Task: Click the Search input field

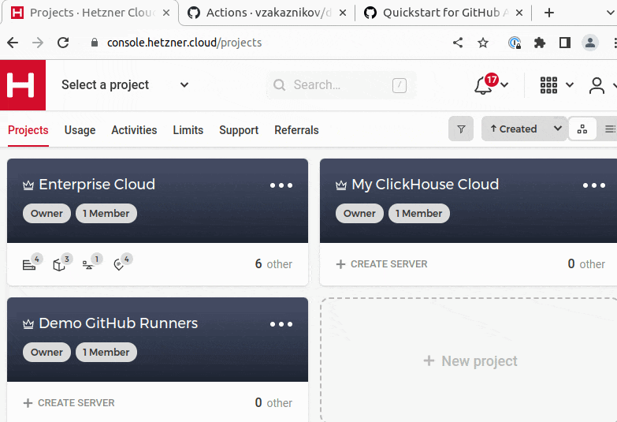Action: pyautogui.click(x=341, y=85)
